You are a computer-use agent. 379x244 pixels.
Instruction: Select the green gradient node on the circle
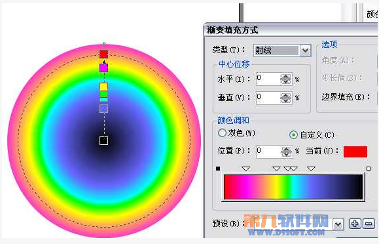pyautogui.click(x=103, y=94)
